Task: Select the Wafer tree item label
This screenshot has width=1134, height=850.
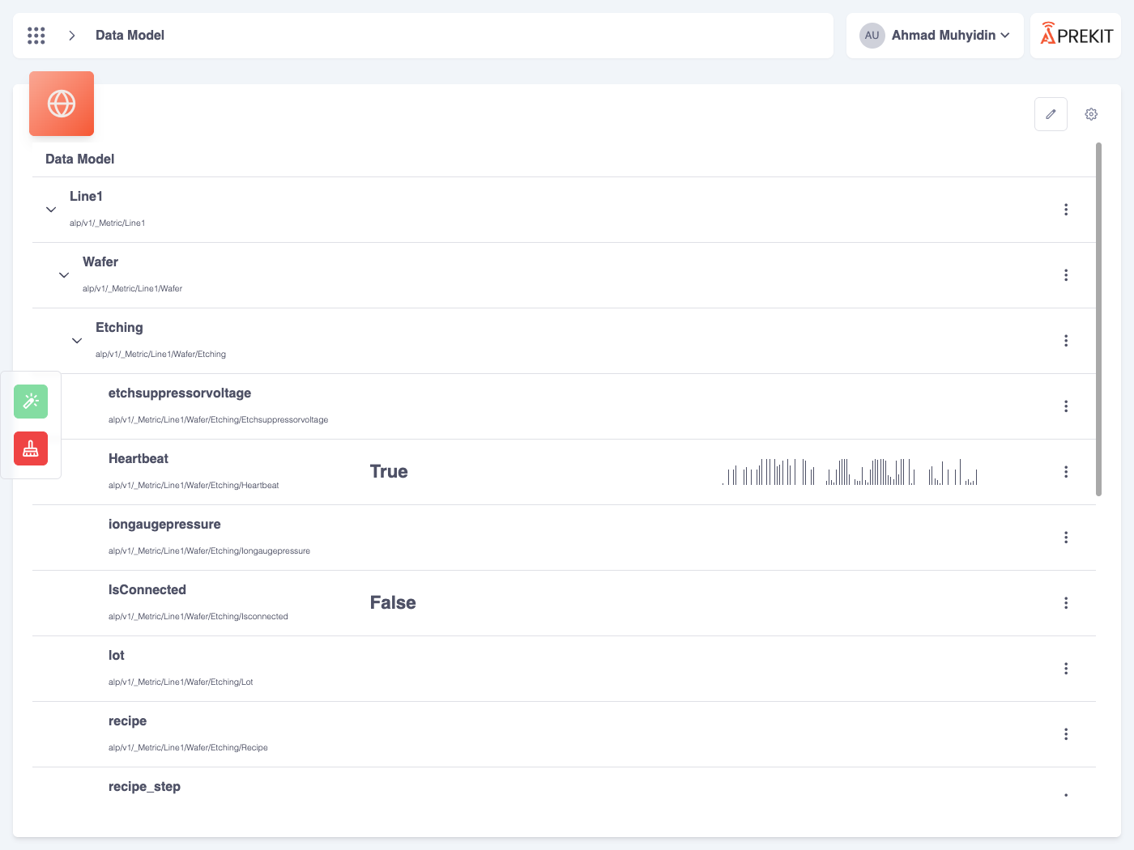Action: click(x=100, y=262)
